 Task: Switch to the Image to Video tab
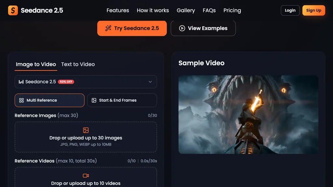(36, 64)
